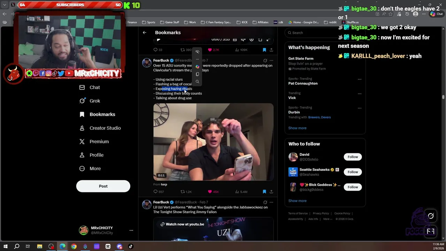The image size is (446, 251).
Task: Toggle picture-in-picture on top video
Action: tap(260, 40)
